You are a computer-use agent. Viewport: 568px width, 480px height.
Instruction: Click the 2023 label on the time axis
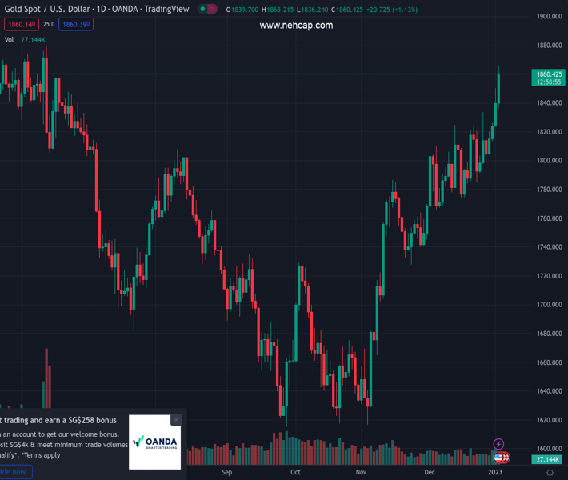click(495, 473)
